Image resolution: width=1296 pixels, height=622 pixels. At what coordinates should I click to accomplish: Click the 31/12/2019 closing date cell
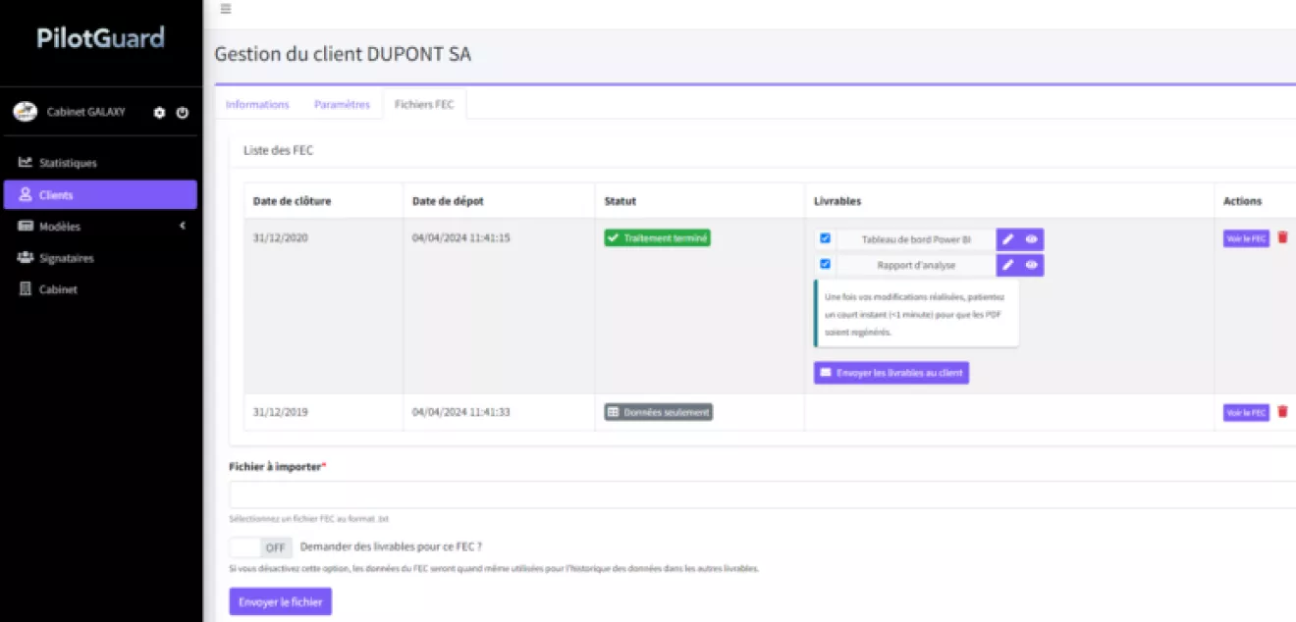pyautogui.click(x=281, y=412)
